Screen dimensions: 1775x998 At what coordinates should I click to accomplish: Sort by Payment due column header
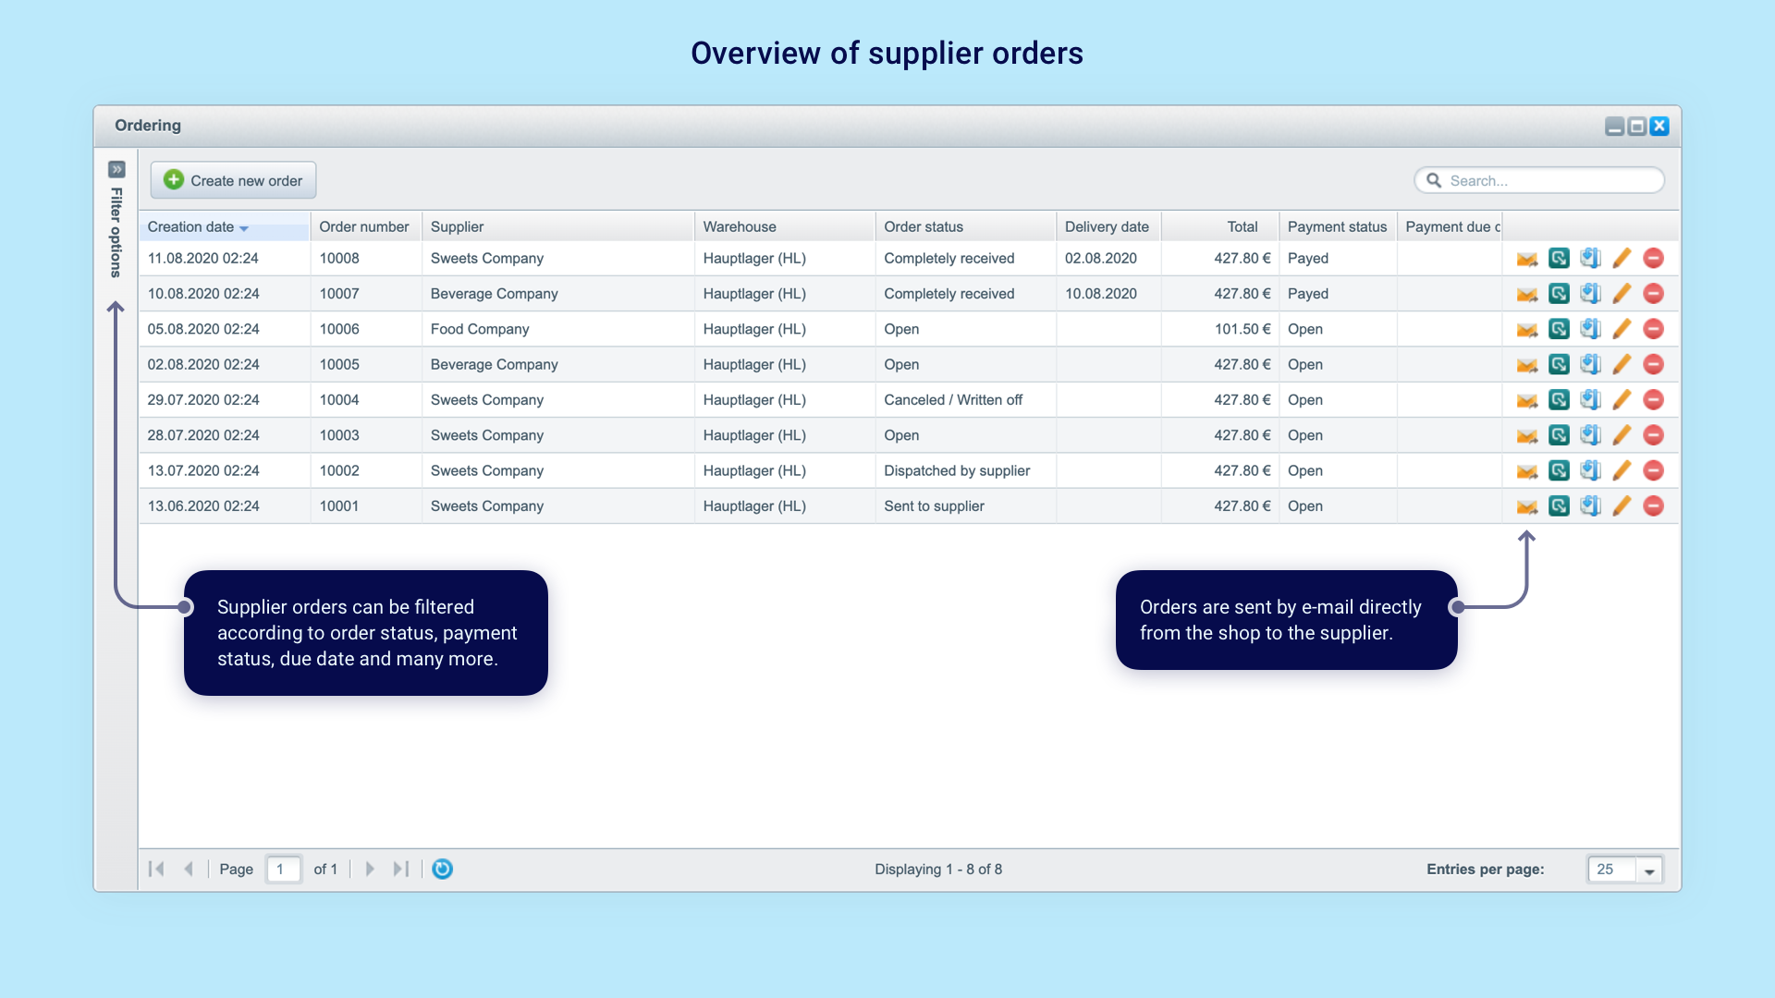coord(1450,227)
